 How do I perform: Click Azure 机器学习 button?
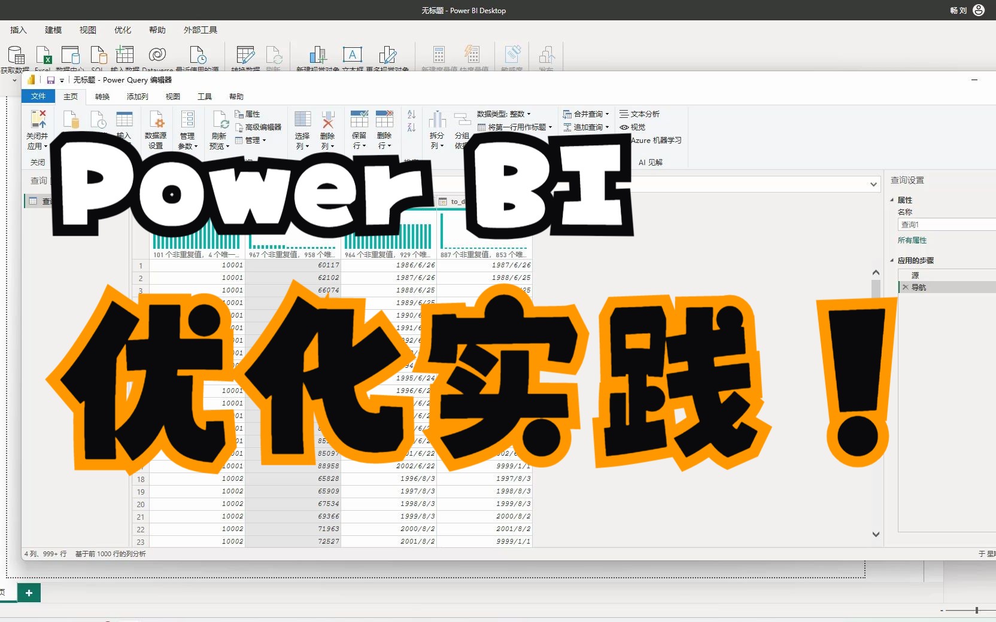click(656, 140)
